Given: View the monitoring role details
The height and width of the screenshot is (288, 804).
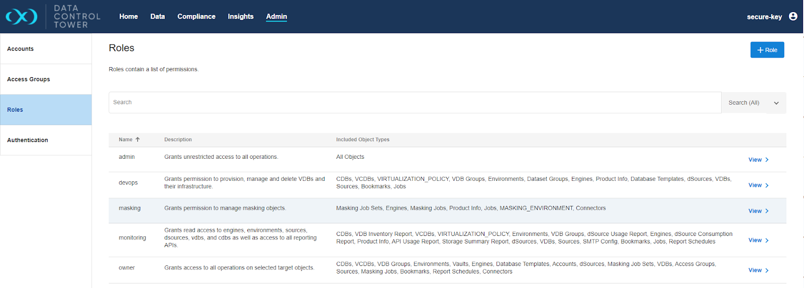Looking at the screenshot, I should (x=755, y=240).
